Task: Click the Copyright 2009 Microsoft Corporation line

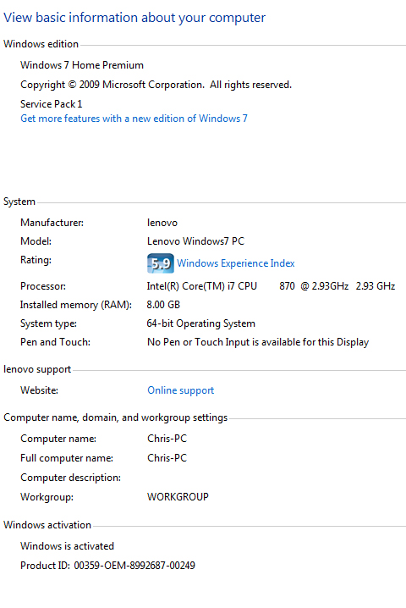Action: click(x=156, y=85)
